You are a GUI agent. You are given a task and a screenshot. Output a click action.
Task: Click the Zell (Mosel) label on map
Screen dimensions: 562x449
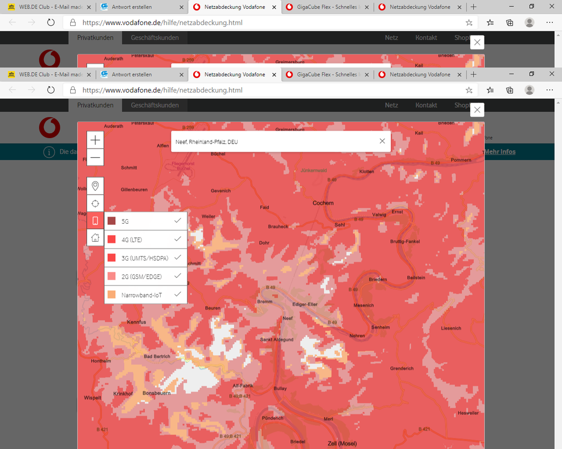point(342,444)
